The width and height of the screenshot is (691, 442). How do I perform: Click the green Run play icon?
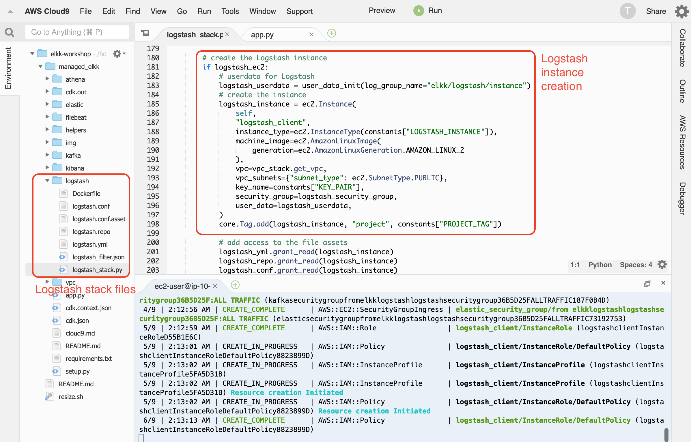(x=419, y=11)
